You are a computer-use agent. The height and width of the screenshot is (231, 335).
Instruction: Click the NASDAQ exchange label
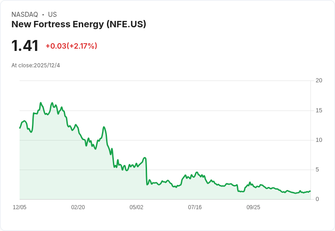pyautogui.click(x=25, y=15)
